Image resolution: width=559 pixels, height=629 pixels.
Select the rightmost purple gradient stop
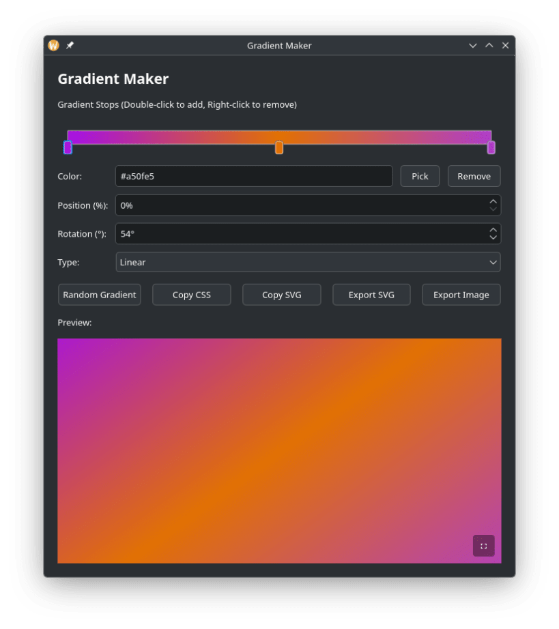pos(491,146)
